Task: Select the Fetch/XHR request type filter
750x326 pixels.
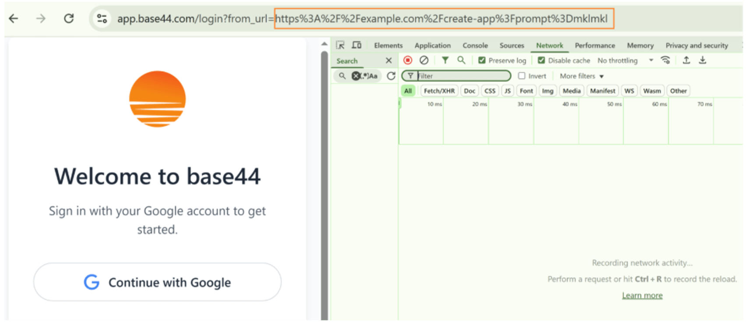Action: [x=439, y=91]
